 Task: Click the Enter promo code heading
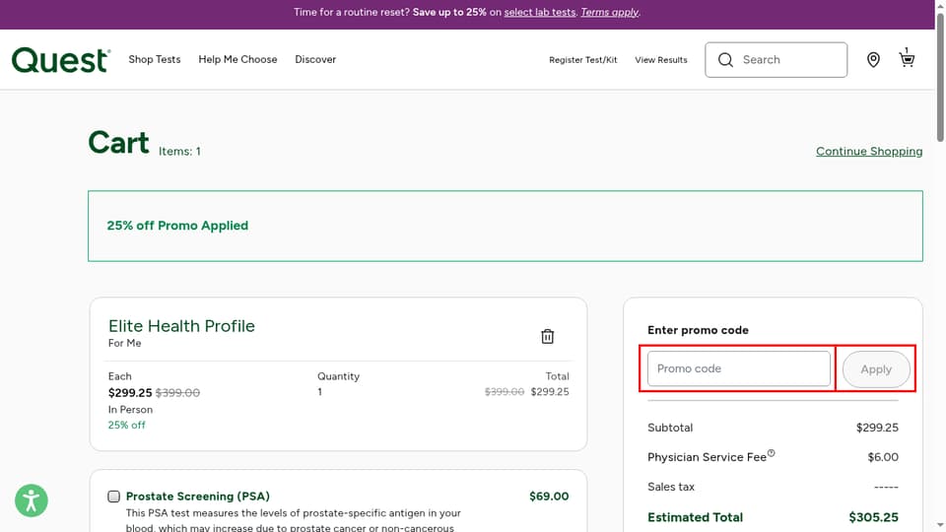click(x=698, y=330)
